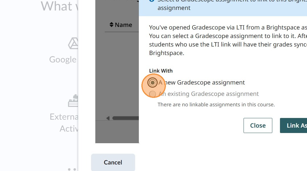Choose the 'An existing Gradescope assignment' radio button
Screen dimensions: 307x171
click(153, 94)
